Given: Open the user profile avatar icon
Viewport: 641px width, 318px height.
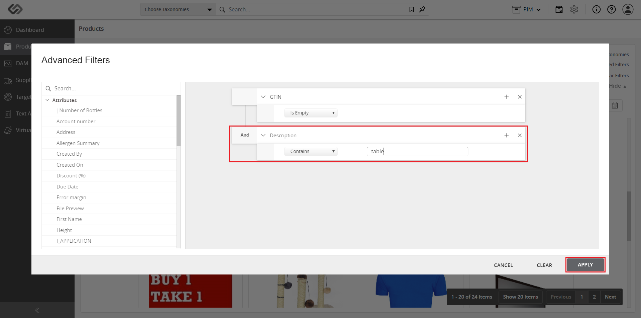Looking at the screenshot, I should pos(628,9).
